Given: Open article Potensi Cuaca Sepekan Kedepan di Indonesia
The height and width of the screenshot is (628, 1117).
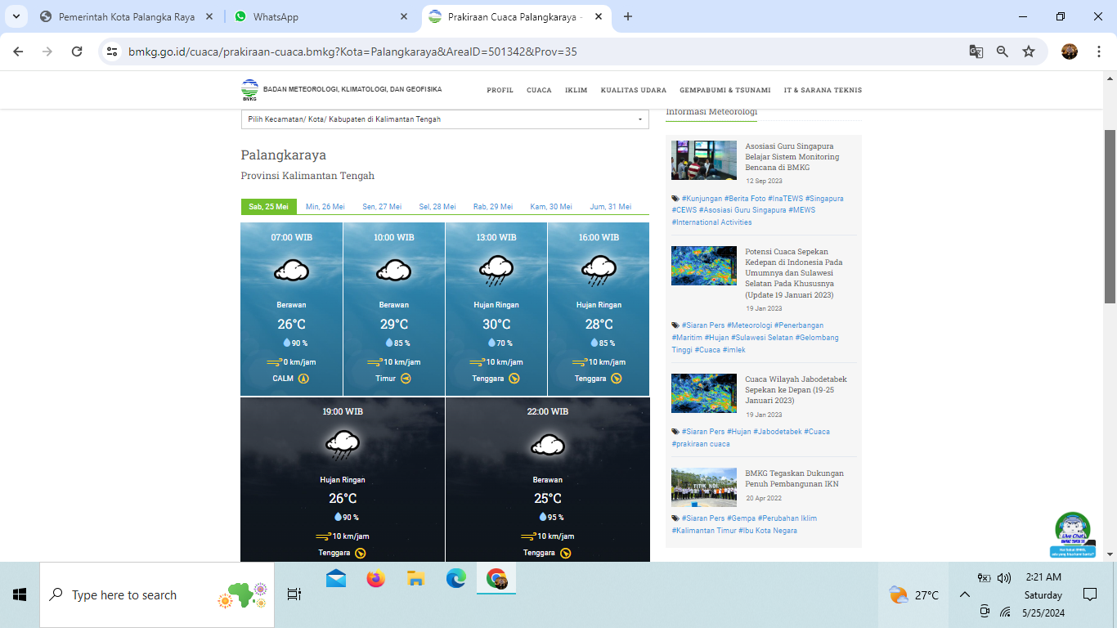Looking at the screenshot, I should (x=794, y=273).
